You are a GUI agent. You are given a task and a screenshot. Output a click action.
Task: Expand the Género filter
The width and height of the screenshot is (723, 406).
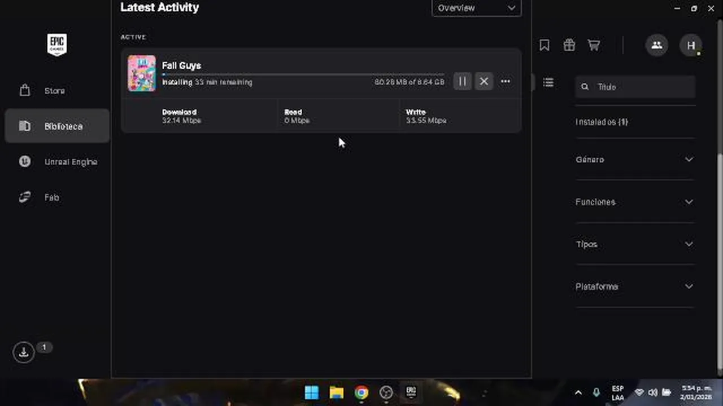point(635,160)
